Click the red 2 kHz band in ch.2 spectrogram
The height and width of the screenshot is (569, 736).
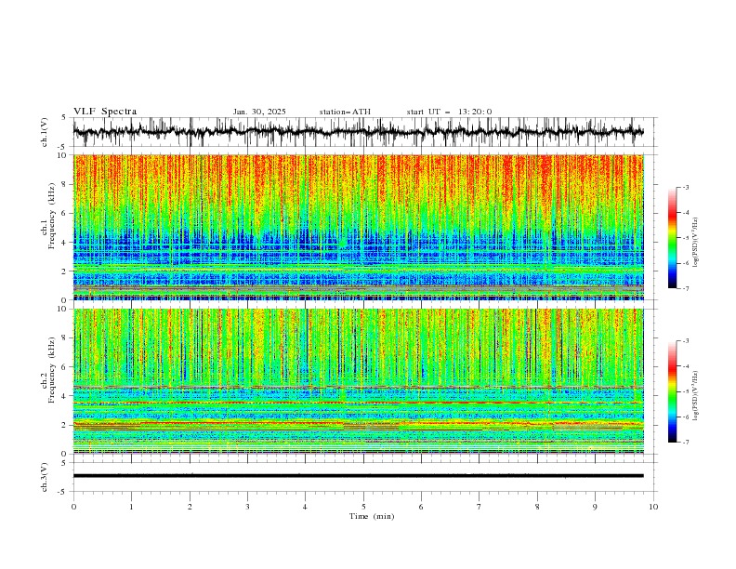point(358,424)
